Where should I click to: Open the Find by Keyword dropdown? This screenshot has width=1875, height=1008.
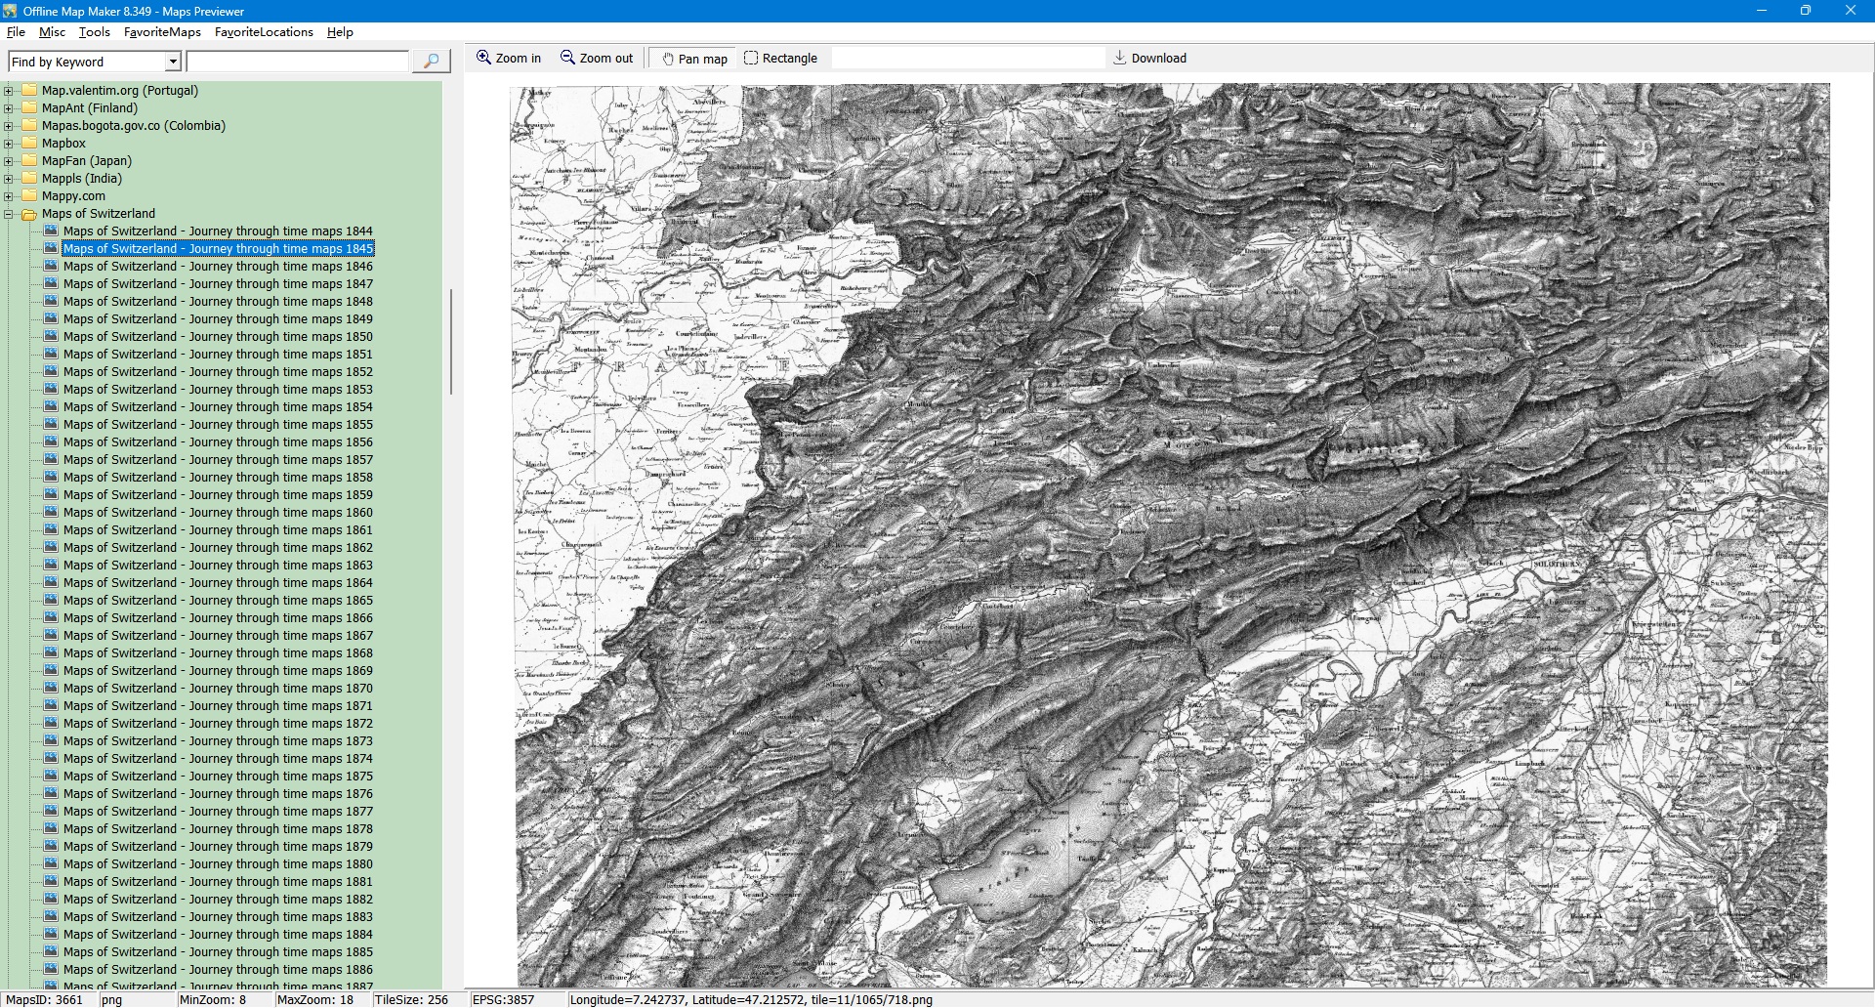(173, 62)
